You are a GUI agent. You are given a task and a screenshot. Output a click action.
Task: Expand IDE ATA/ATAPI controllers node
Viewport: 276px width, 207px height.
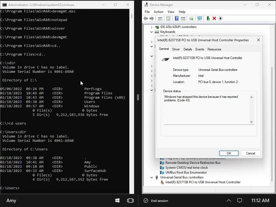click(151, 27)
